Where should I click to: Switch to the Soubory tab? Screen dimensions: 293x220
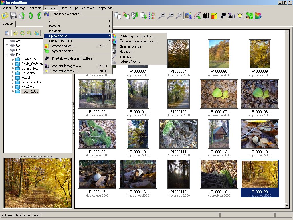click(x=8, y=23)
